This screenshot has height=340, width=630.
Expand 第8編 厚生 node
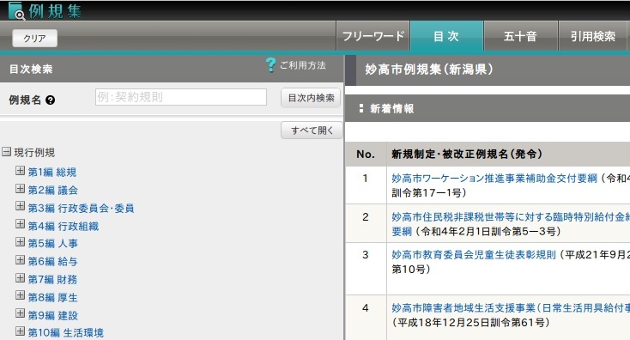pyautogui.click(x=20, y=295)
